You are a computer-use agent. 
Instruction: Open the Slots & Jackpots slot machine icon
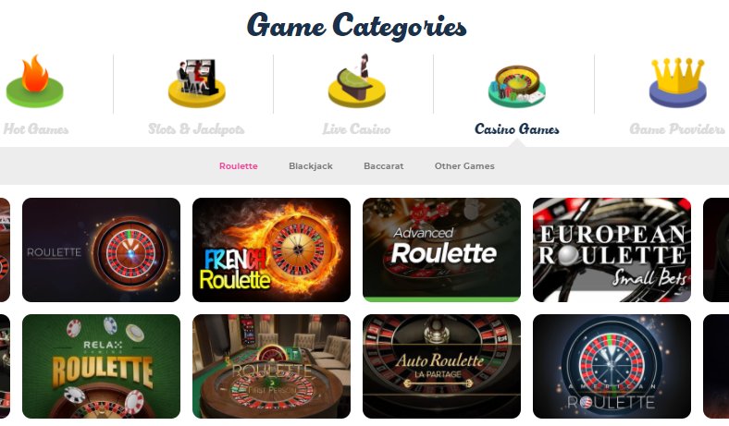(x=197, y=82)
